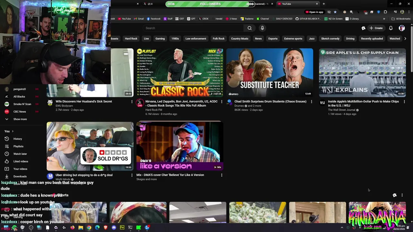Image resolution: width=413 pixels, height=232 pixels.
Task: Open new browser tab plus button
Action: pyautogui.click(x=324, y=4)
